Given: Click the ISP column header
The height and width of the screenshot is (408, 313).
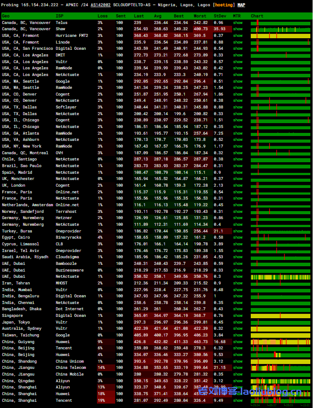Looking at the screenshot, I should pyautogui.click(x=60, y=16).
